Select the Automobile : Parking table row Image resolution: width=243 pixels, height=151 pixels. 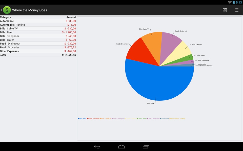click(x=38, y=25)
